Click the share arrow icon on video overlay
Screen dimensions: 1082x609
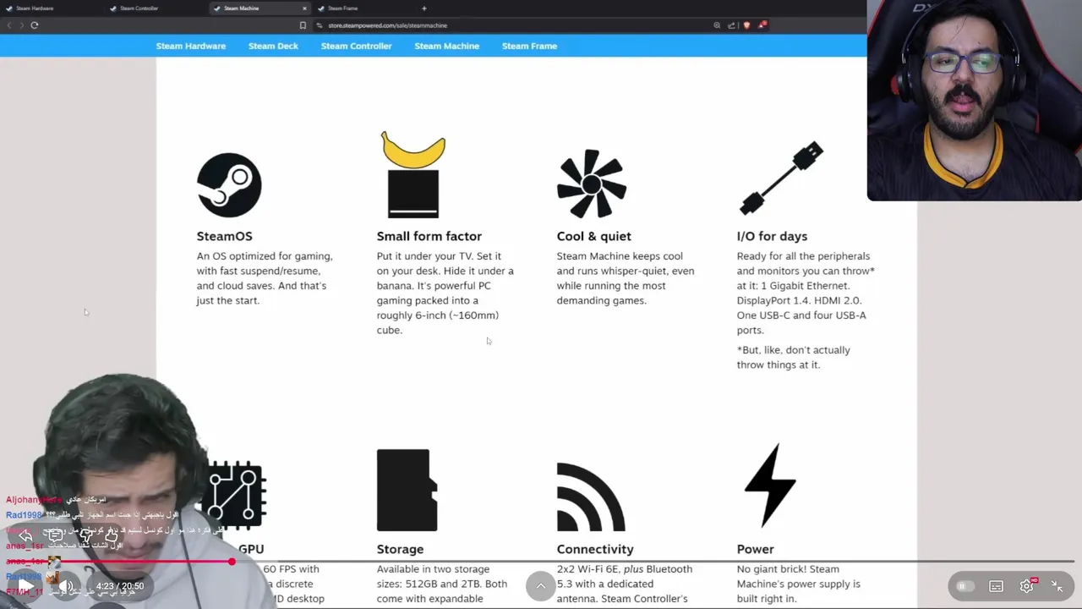pyautogui.click(x=25, y=535)
